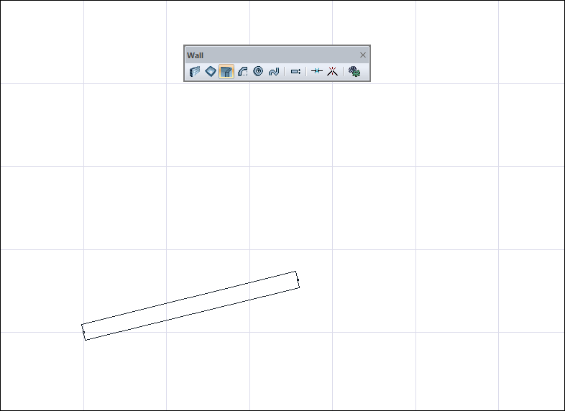Click the Wall toolbar title bar
565x411 pixels.
277,55
